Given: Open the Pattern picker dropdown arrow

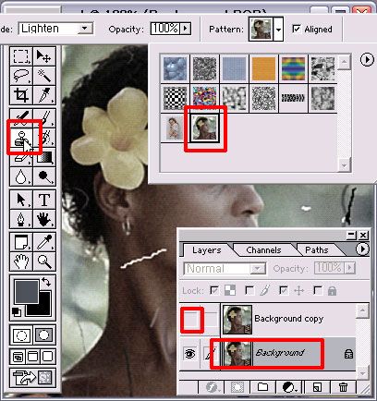Looking at the screenshot, I should point(278,30).
